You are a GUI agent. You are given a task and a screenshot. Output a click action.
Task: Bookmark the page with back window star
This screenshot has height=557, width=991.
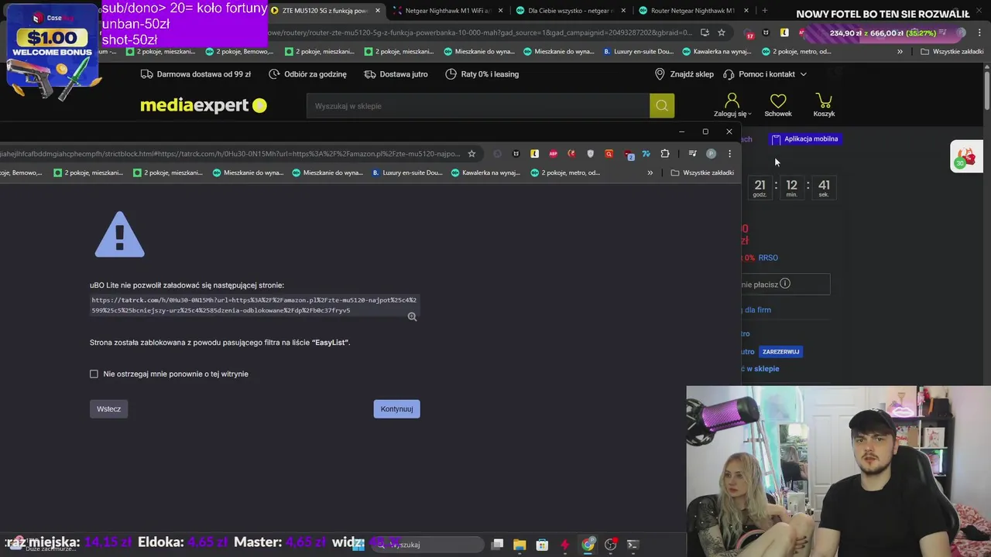click(x=722, y=32)
